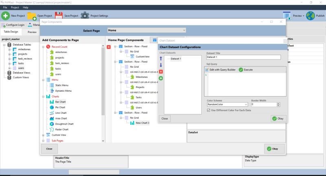326x176 pixels.
Task: Collapse the Database Tables node
Action: pos(4,45)
